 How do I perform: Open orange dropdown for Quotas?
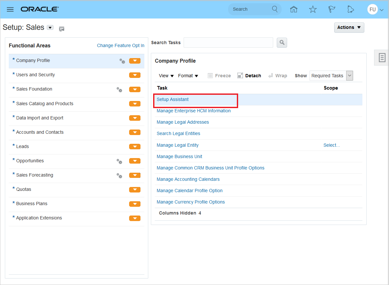point(135,190)
